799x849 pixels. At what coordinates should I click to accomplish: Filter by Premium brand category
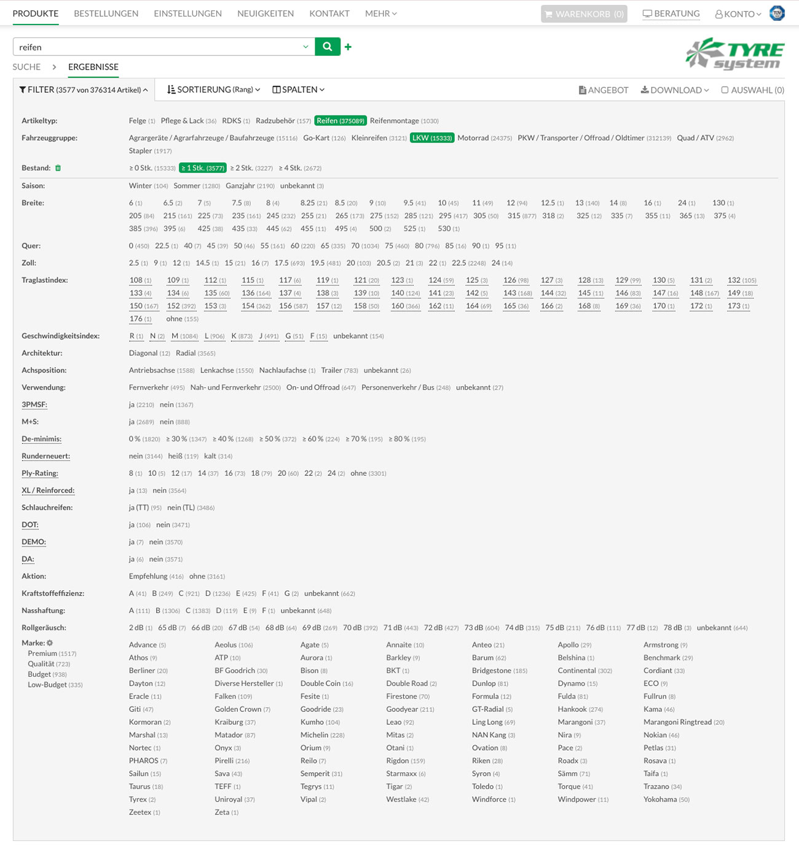[x=52, y=654]
